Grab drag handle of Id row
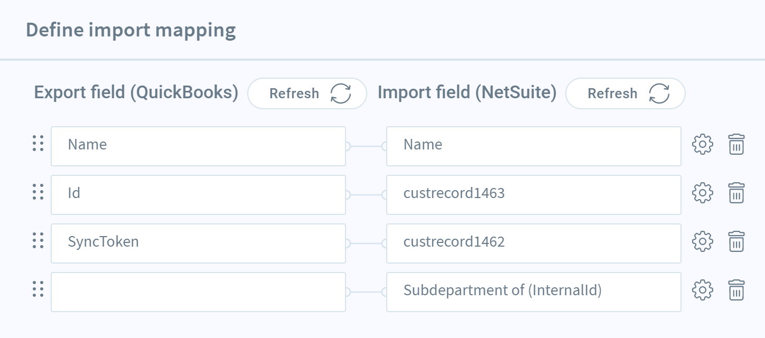Image resolution: width=765 pixels, height=338 pixels. click(x=38, y=192)
